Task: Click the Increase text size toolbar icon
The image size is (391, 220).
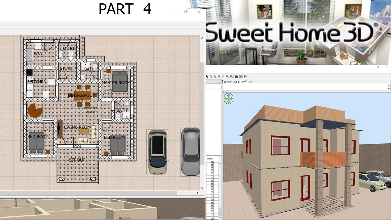Action: pyautogui.click(x=211, y=76)
